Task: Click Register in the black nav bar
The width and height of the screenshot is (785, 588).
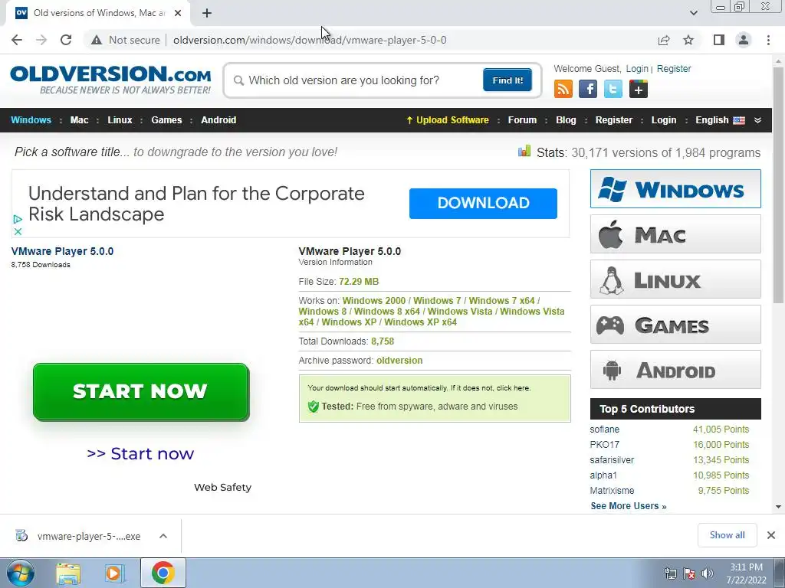Action: click(x=614, y=120)
